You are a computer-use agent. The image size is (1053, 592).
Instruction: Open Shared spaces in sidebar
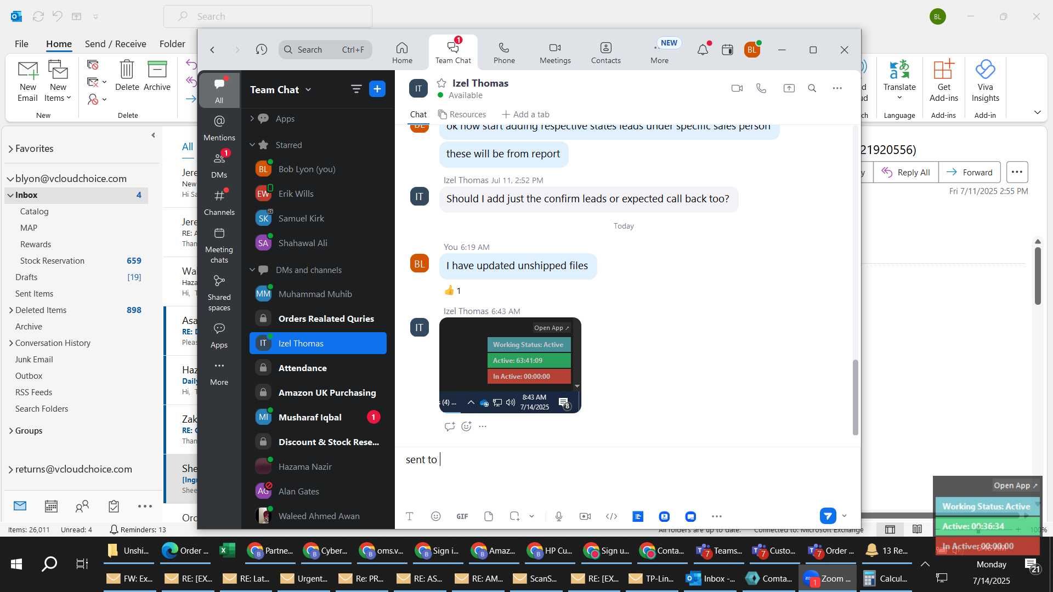(219, 293)
